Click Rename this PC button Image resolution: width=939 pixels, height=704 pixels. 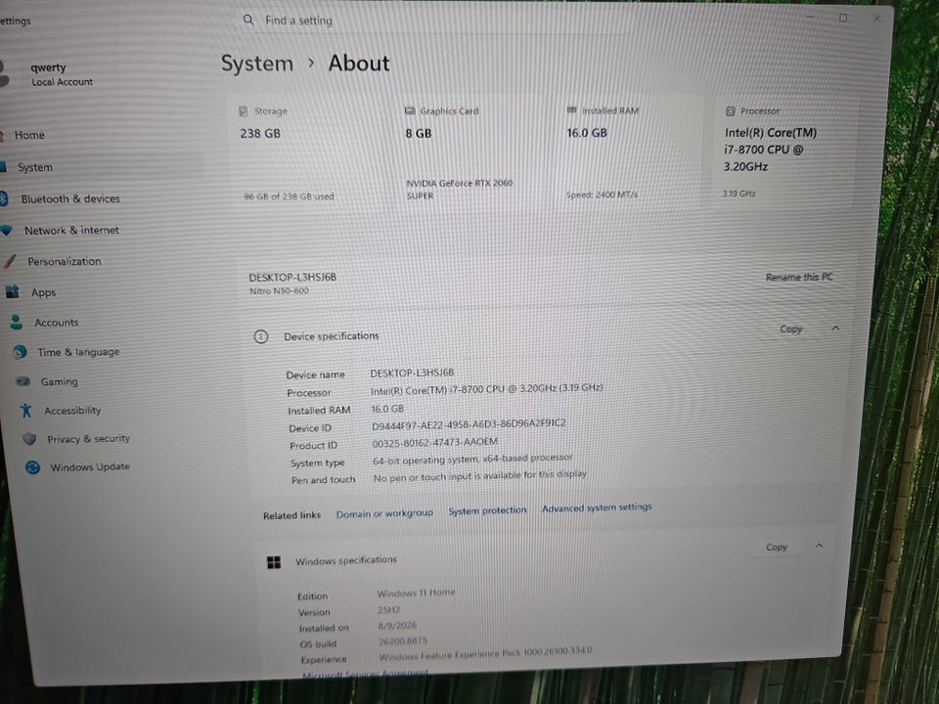(799, 277)
